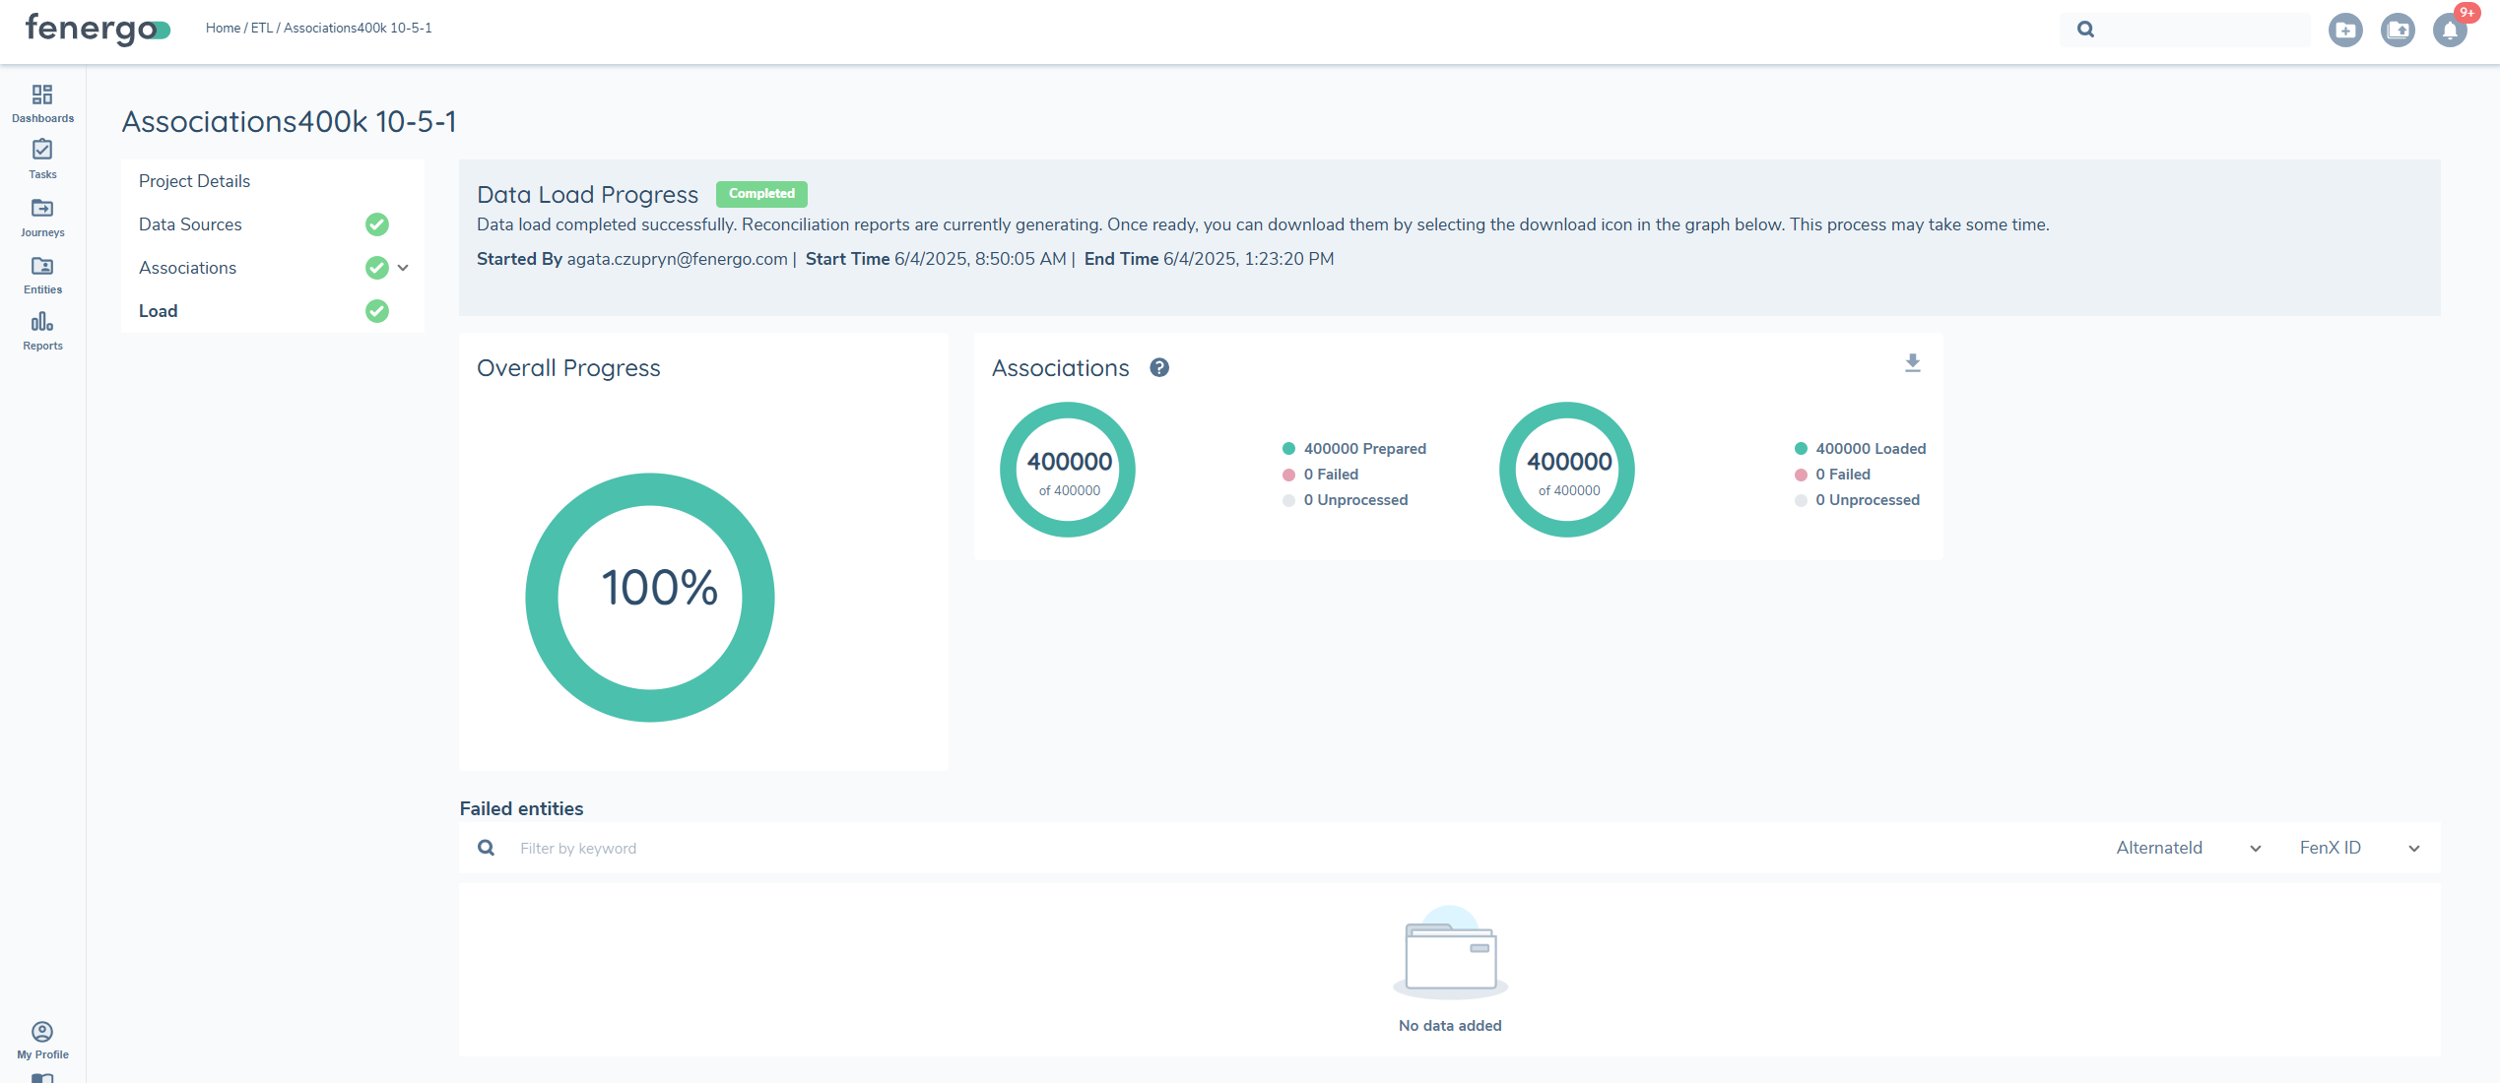
Task: Expand the Associations step chevron
Action: (x=403, y=268)
